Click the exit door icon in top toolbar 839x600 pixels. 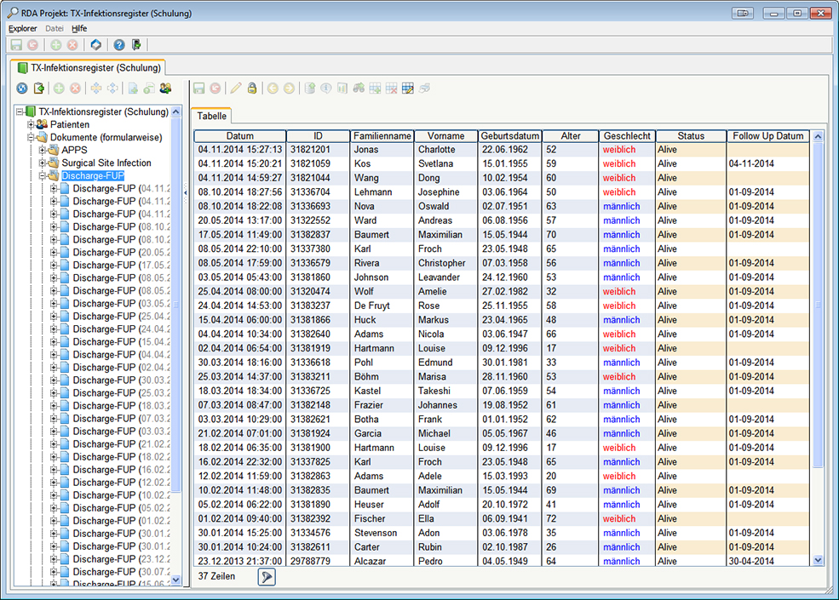coord(136,45)
